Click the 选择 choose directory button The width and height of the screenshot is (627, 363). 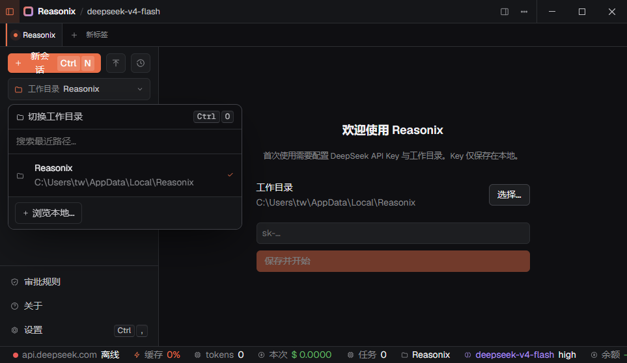pos(509,195)
